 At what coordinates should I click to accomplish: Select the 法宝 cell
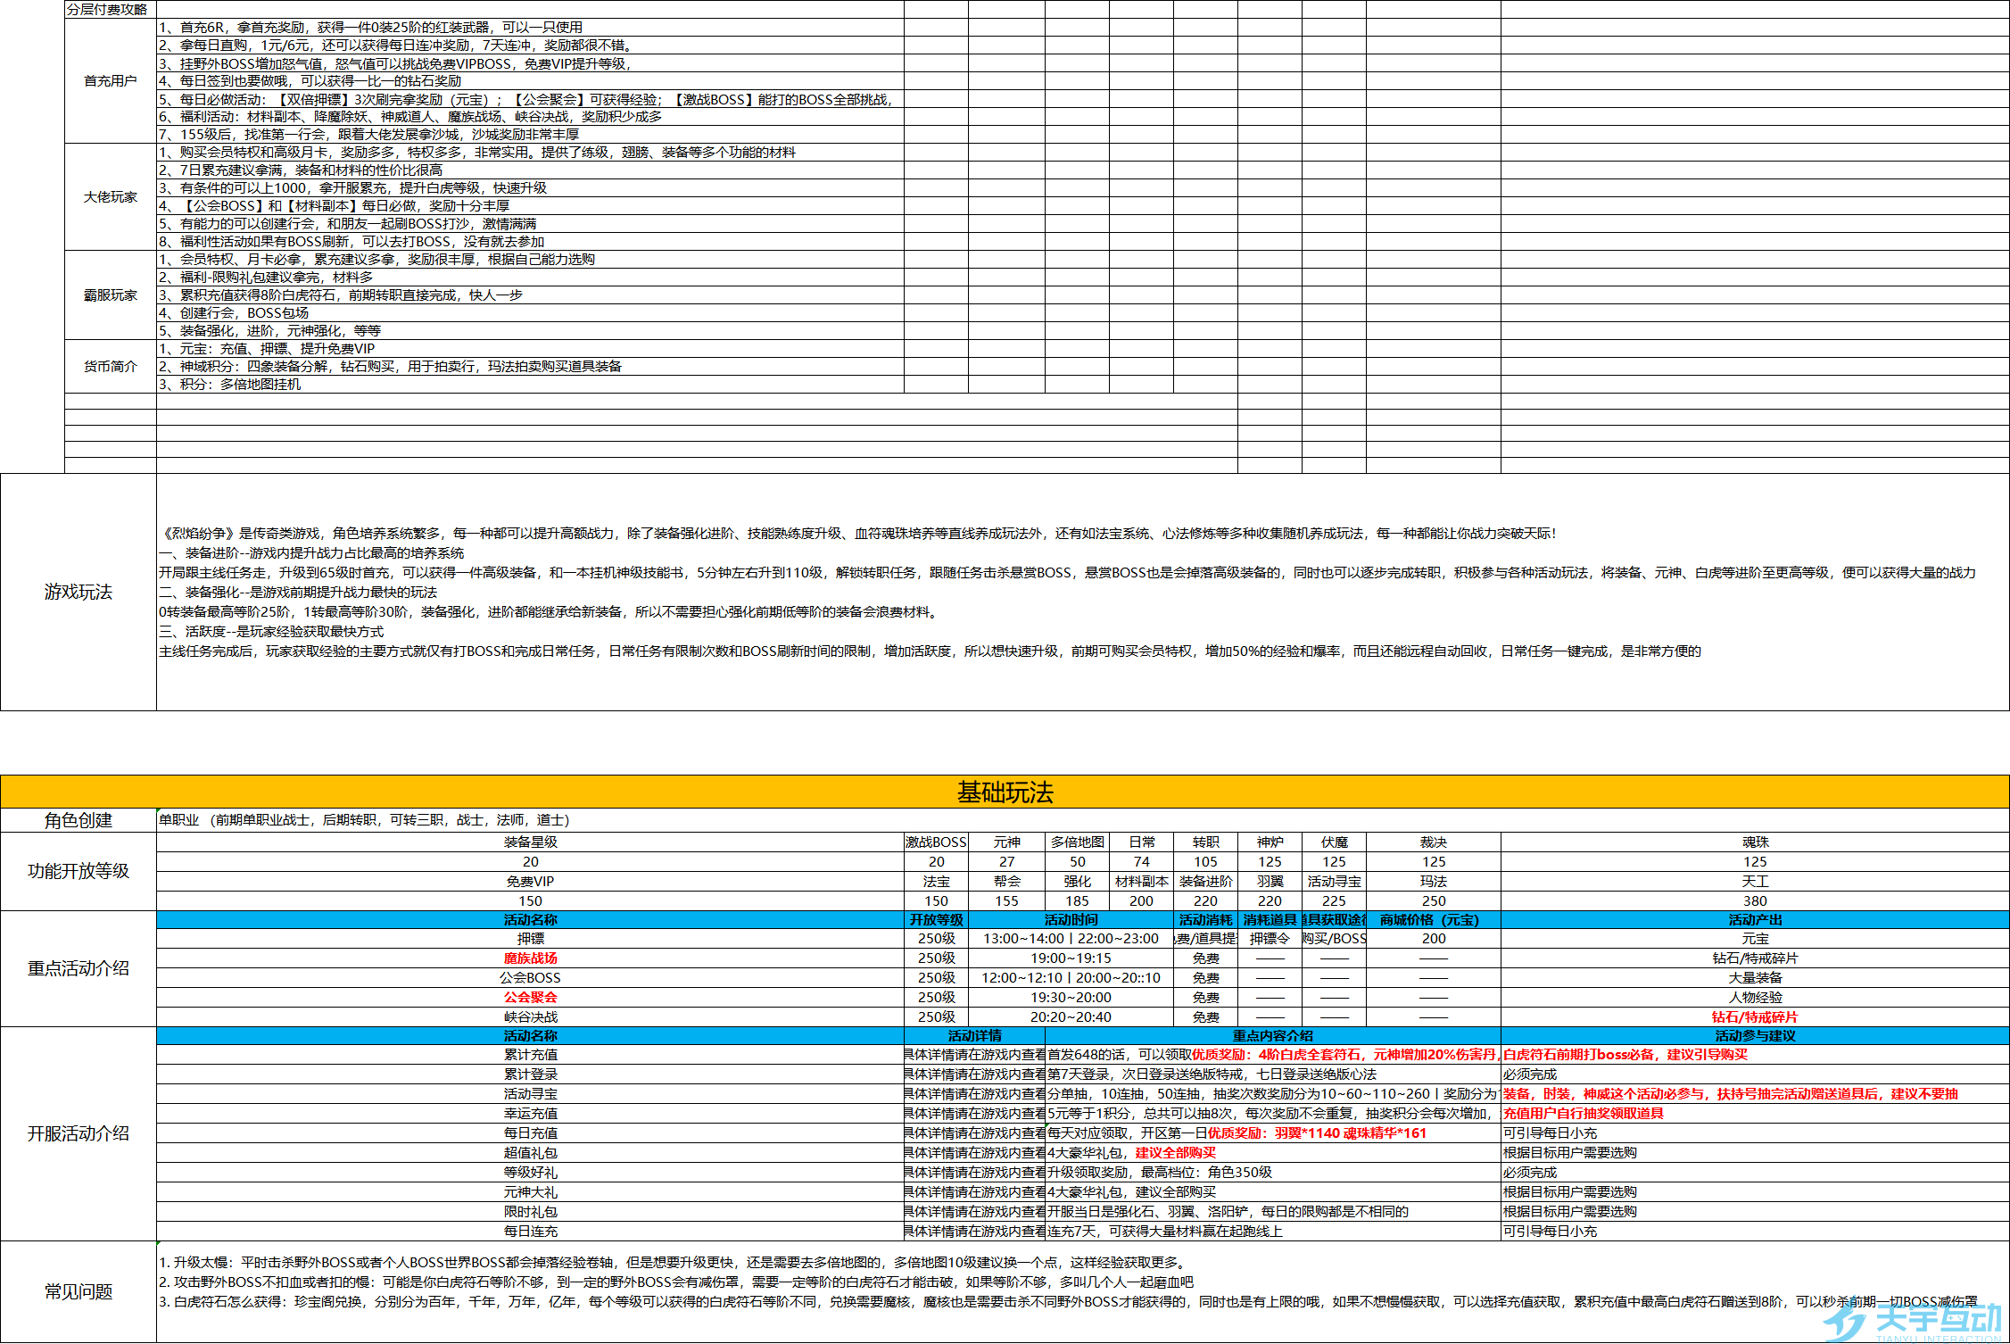pyautogui.click(x=936, y=882)
